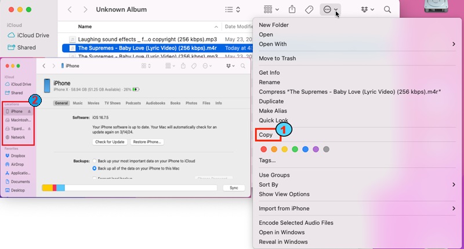
Task: Open the group-by grid dropdown in Unknown Album toolbar
Action: [x=271, y=10]
